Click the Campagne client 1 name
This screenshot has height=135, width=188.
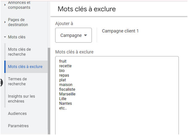pos(120,31)
